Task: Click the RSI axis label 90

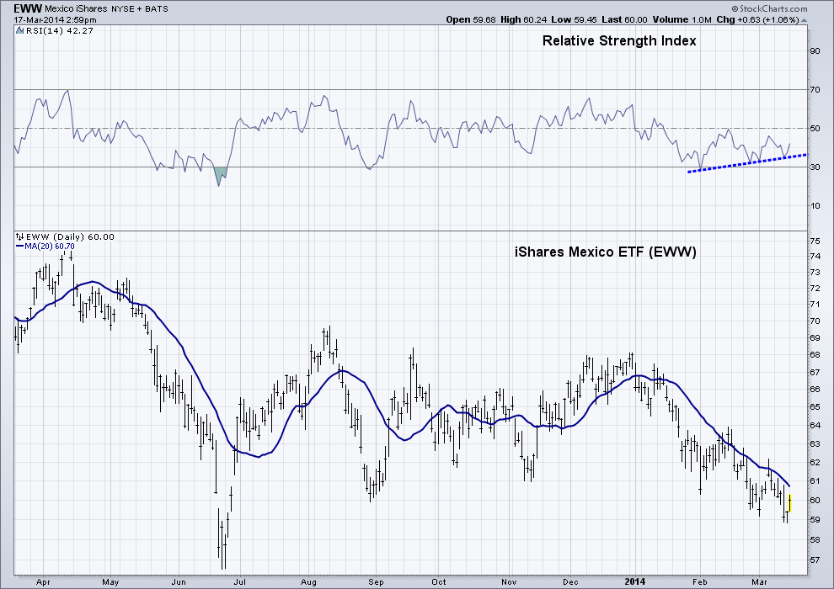Action: 815,51
